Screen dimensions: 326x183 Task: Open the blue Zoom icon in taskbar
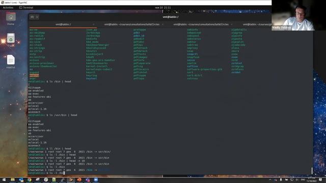96,179
